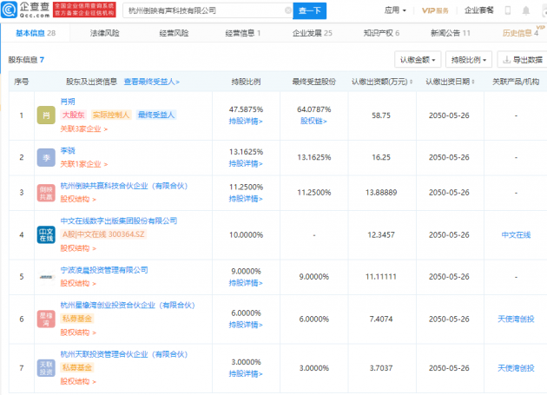Click the 中文在线 shareholder logo icon
Viewport: 547px width, 395px height.
(x=45, y=235)
